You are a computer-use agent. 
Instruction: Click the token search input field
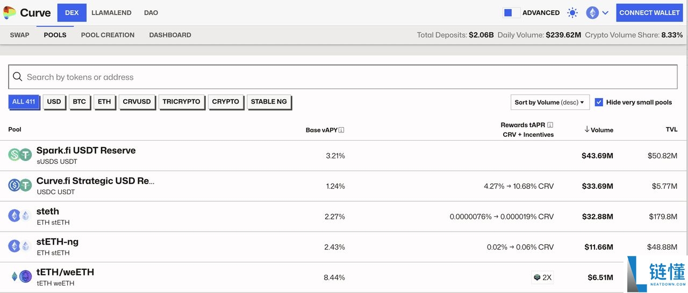click(344, 77)
